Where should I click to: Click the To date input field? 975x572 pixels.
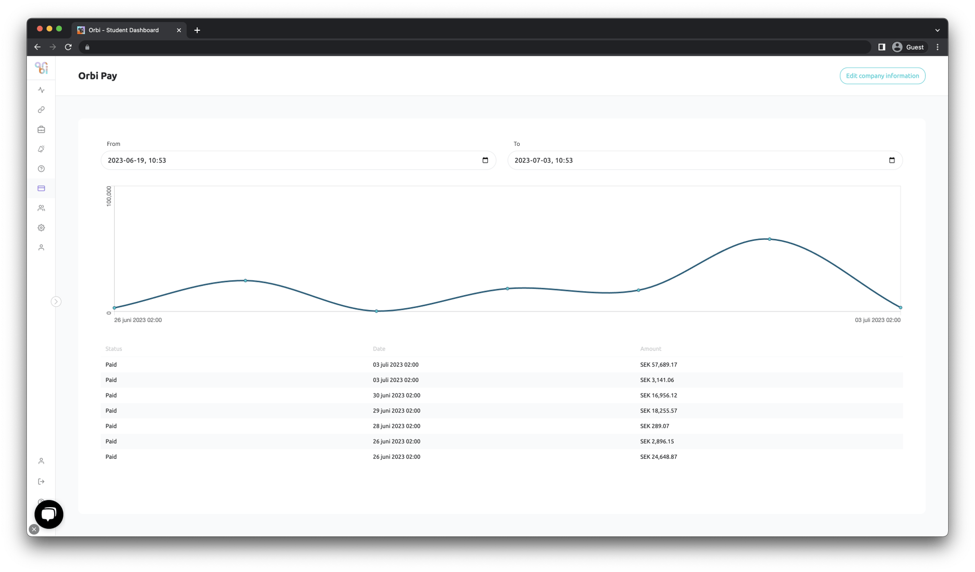(x=705, y=160)
